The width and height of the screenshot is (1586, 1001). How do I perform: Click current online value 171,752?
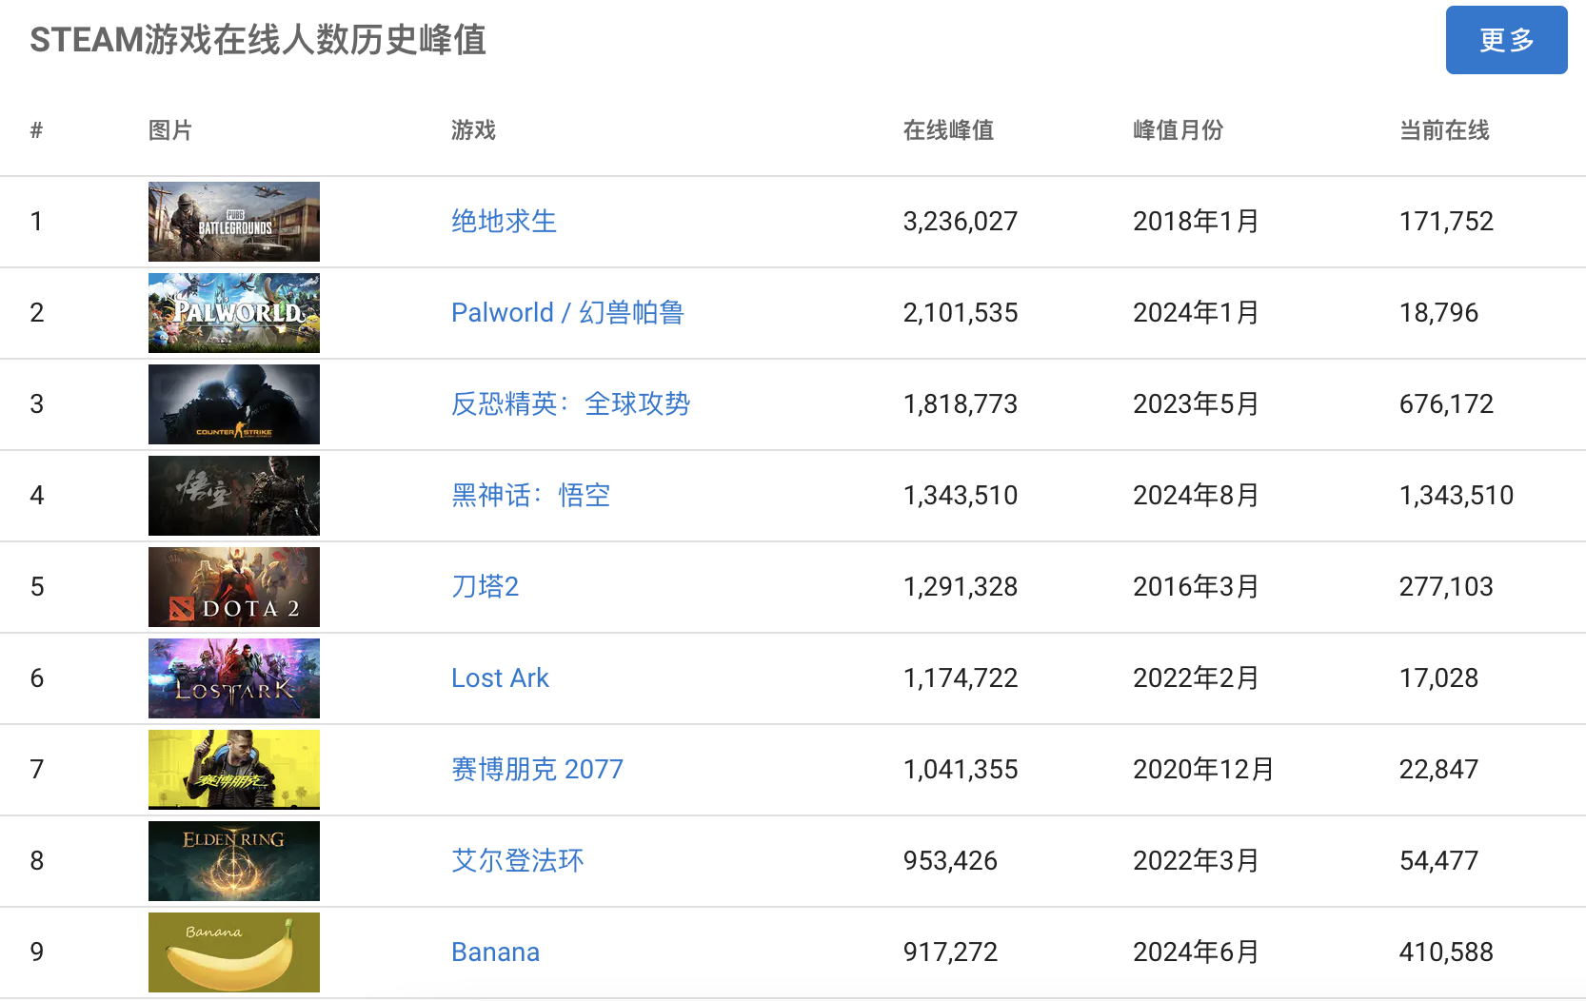tap(1446, 221)
